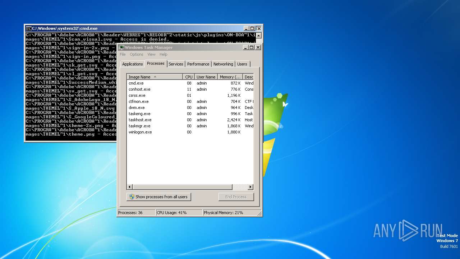460x259 pixels.
Task: Click the shield icon on Show processes button
Action: tap(132, 197)
